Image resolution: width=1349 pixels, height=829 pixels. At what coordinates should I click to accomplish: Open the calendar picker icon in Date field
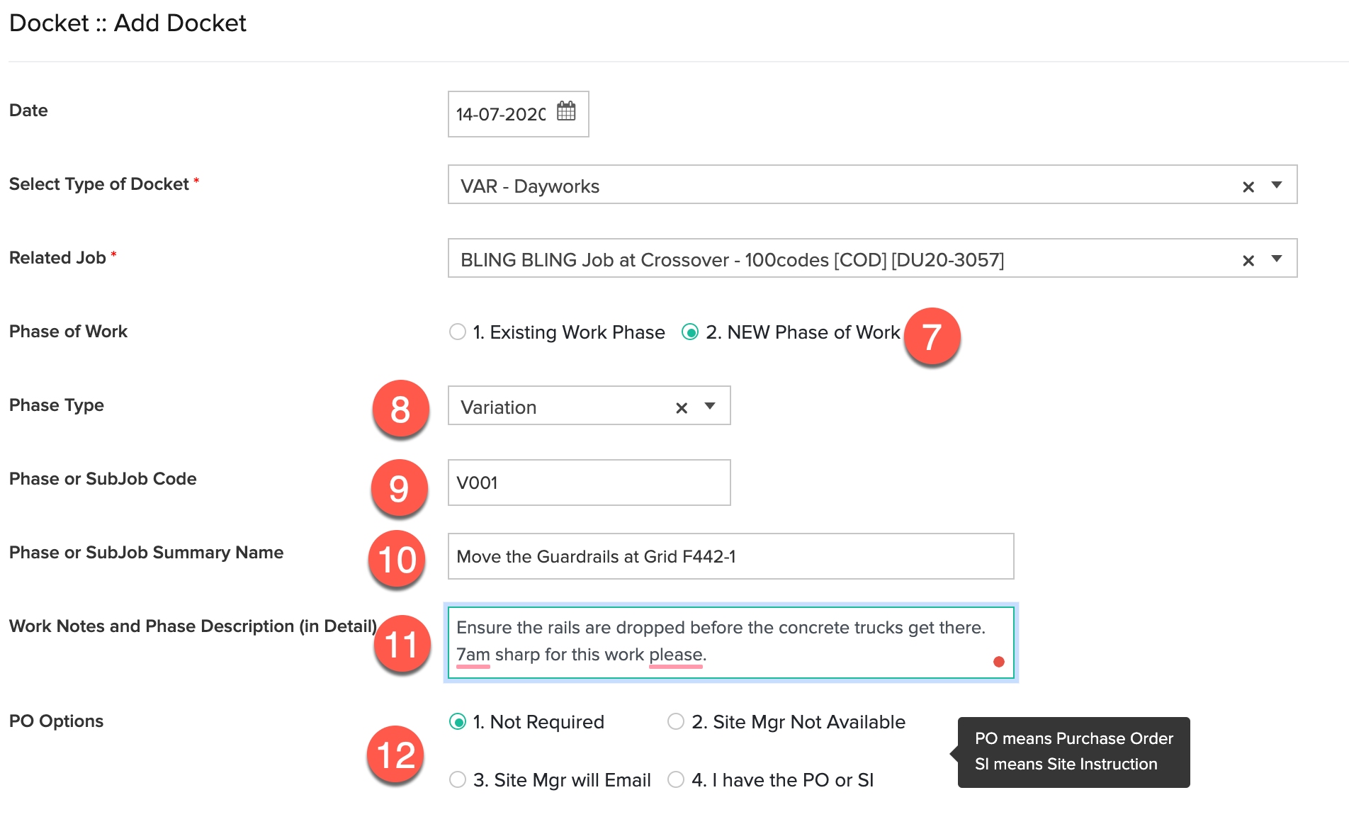tap(566, 111)
